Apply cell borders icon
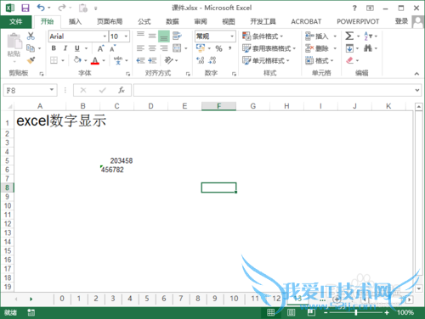Image resolution: width=425 pixels, height=319 pixels. 54,60
